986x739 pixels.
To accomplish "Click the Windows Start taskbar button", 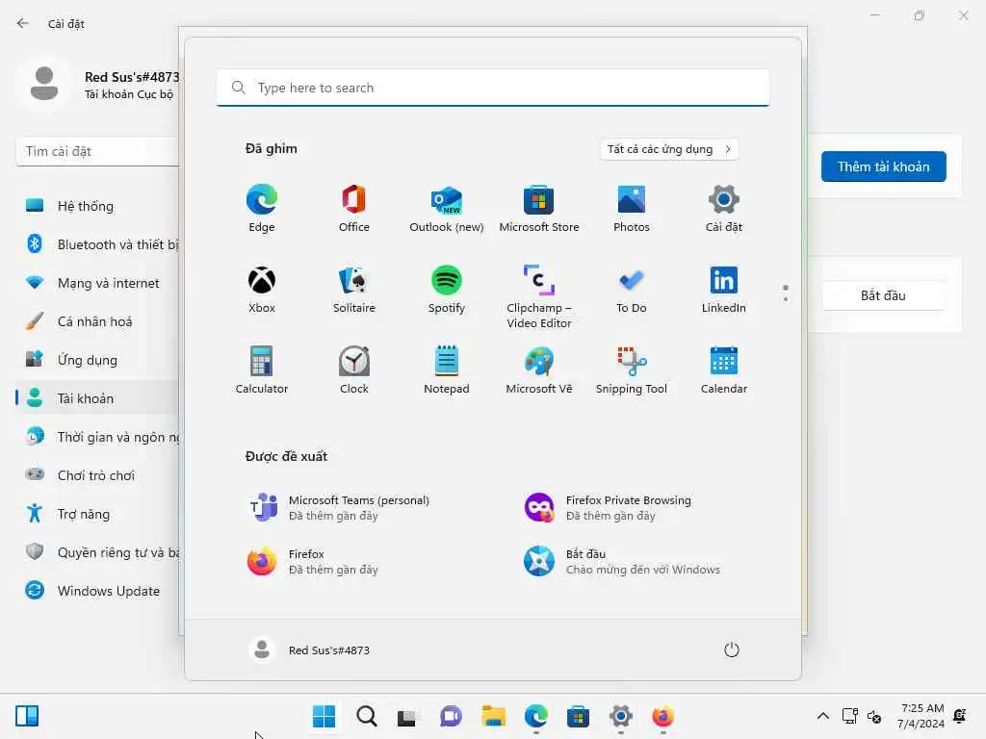I will 324,716.
